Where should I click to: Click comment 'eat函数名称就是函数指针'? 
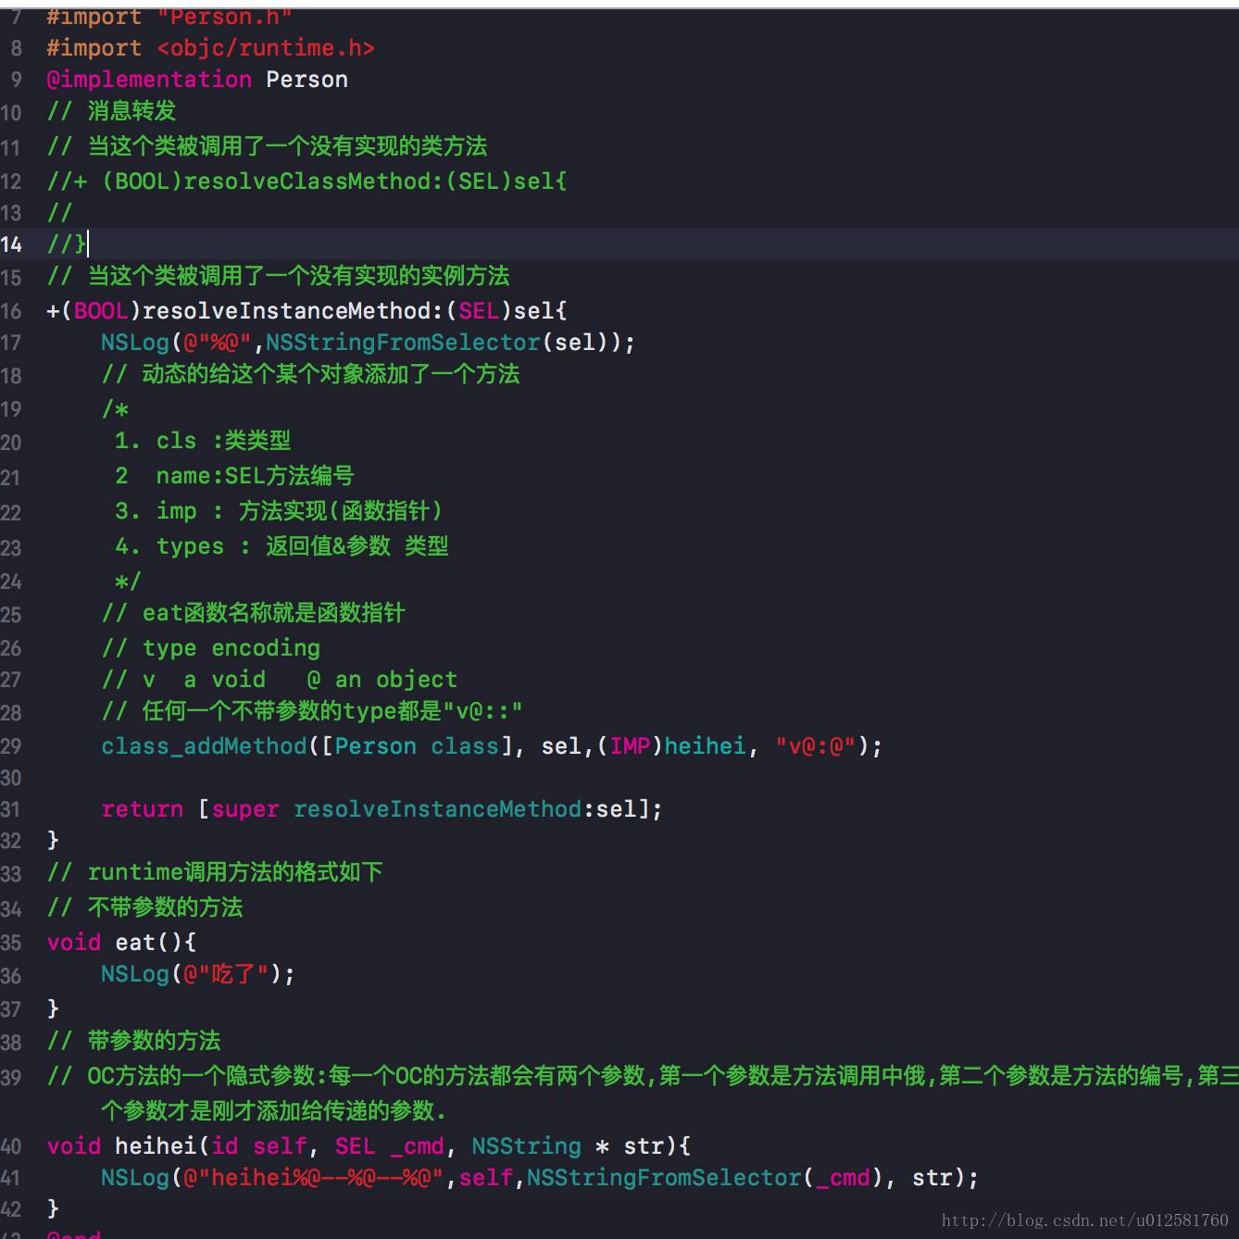pyautogui.click(x=273, y=613)
